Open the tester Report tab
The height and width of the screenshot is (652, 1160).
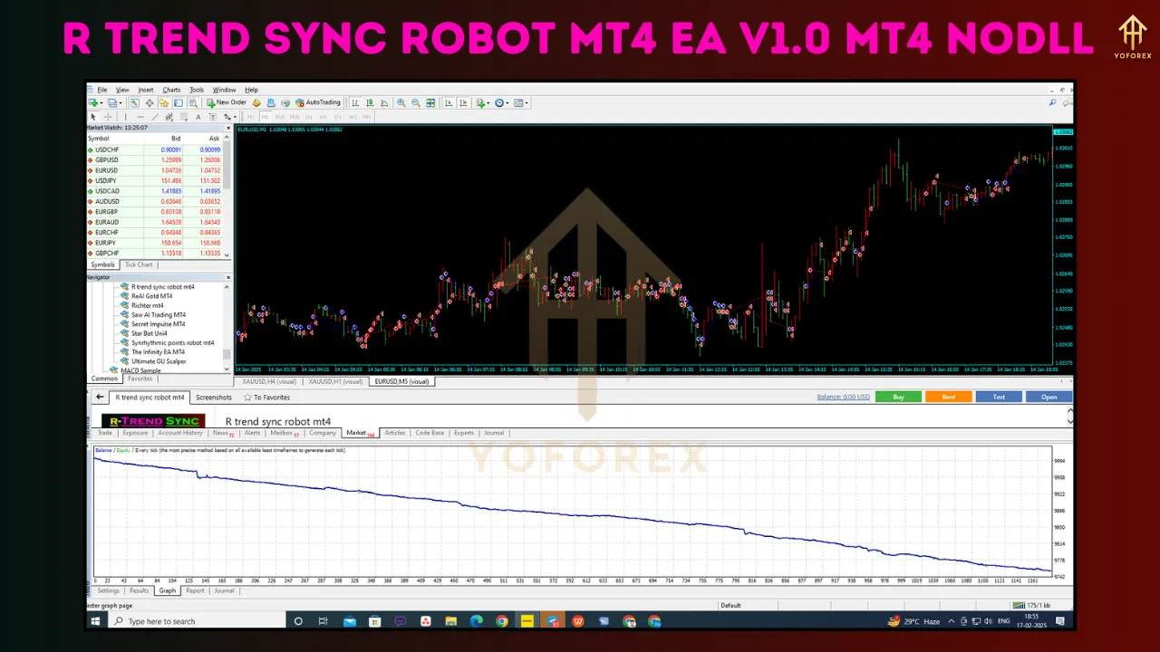pos(195,590)
